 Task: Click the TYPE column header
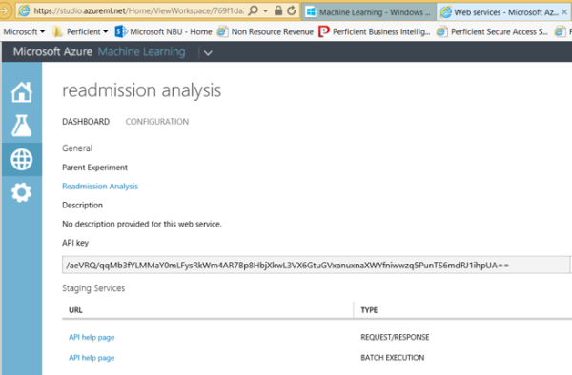pyautogui.click(x=369, y=310)
